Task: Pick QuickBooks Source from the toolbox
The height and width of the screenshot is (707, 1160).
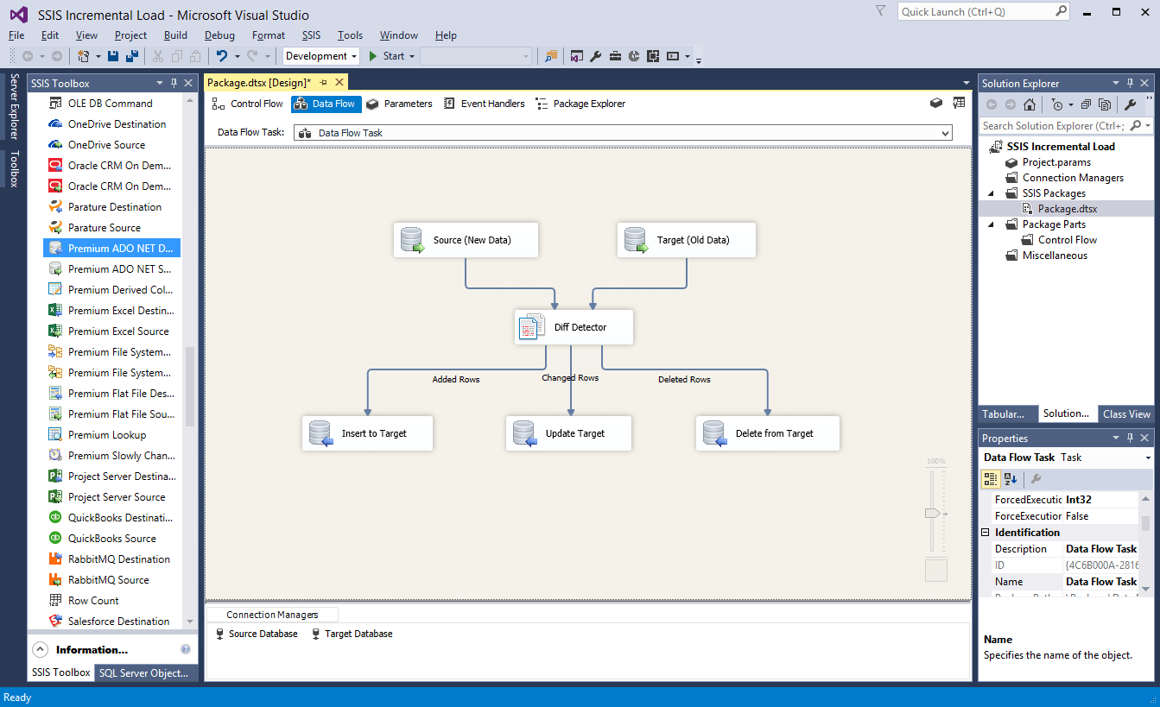Action: (x=112, y=539)
